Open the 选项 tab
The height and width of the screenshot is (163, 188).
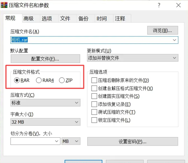(49, 19)
